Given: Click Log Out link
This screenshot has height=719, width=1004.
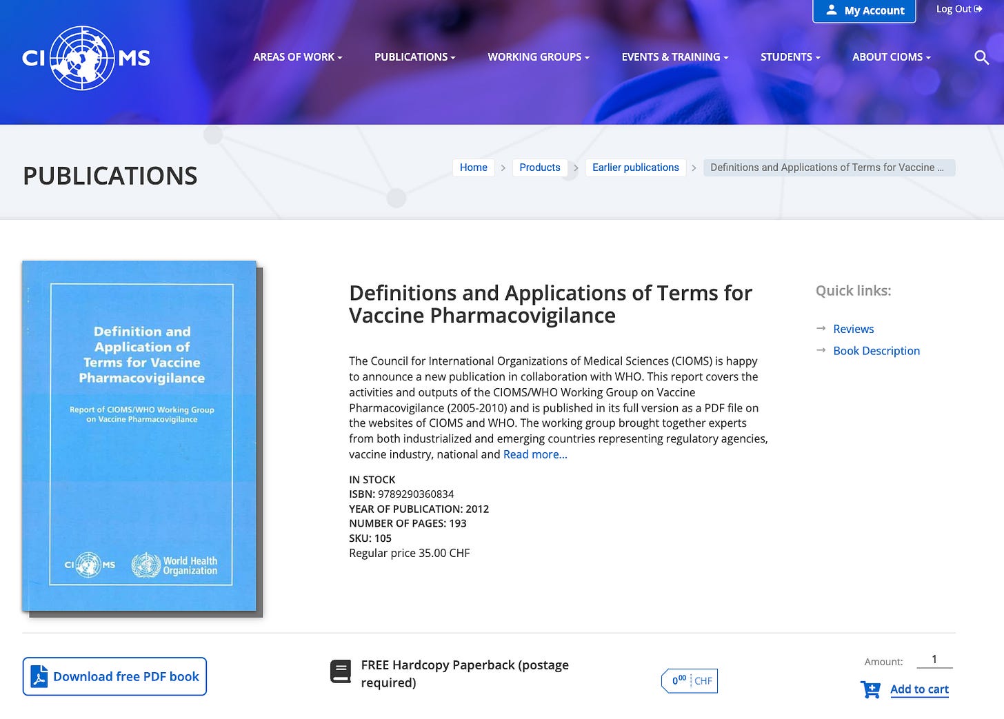Looking at the screenshot, I should coord(959,9).
